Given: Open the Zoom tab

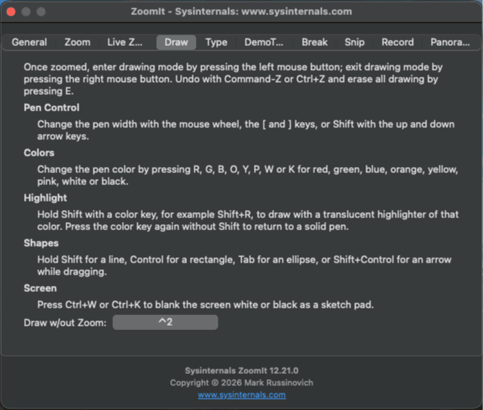Looking at the screenshot, I should (78, 42).
